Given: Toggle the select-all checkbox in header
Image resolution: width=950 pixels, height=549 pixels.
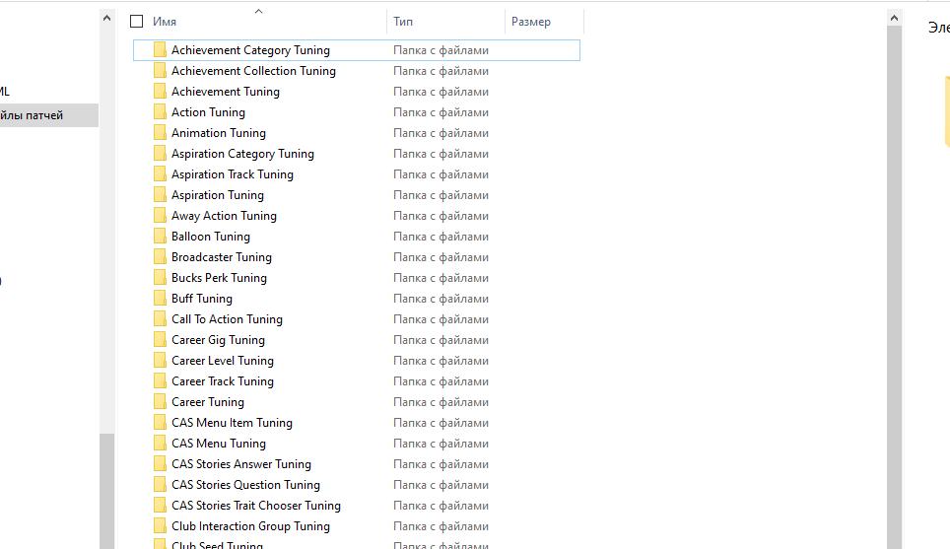Looking at the screenshot, I should coord(137,21).
